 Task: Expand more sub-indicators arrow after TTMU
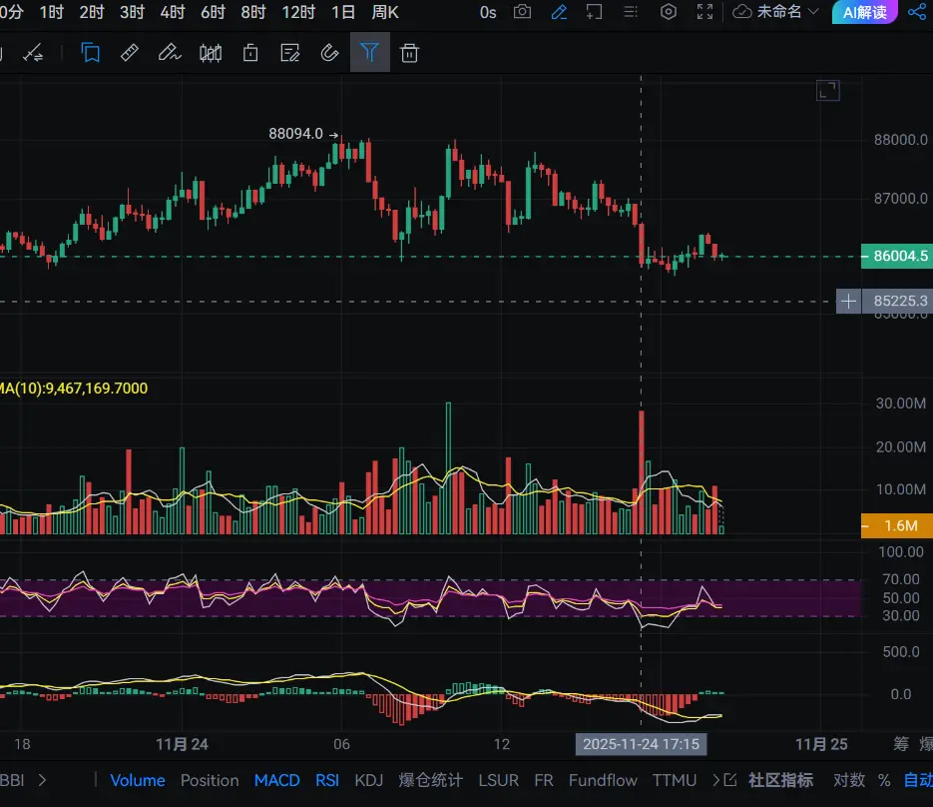[715, 780]
